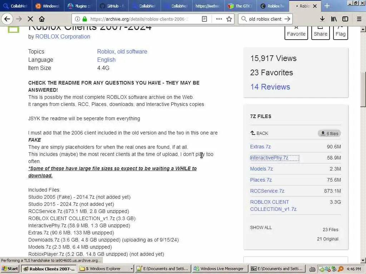Bookmark this page with the star icon
The image size is (366, 274).
pos(229,19)
